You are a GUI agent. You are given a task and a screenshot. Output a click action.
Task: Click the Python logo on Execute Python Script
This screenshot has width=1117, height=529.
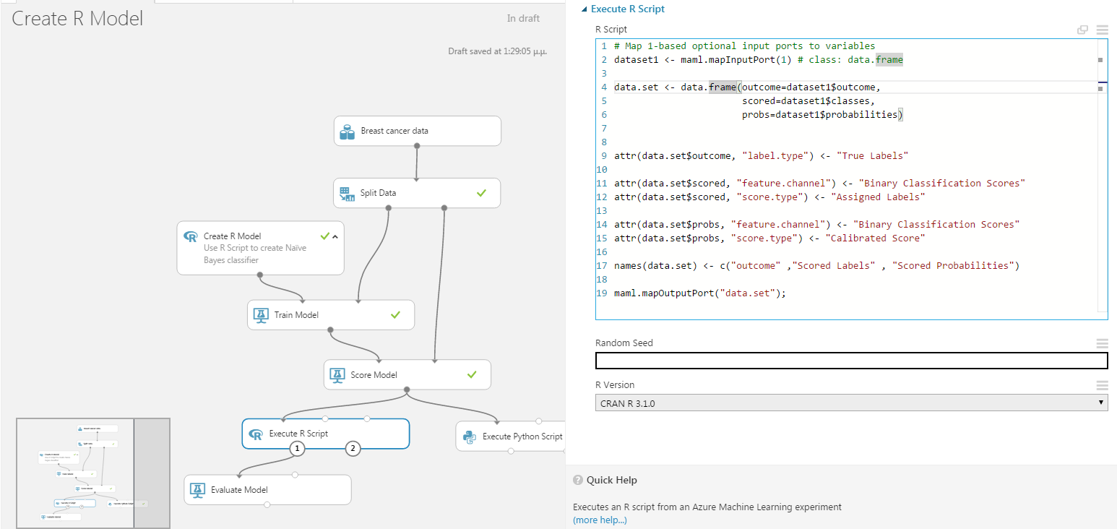469,436
